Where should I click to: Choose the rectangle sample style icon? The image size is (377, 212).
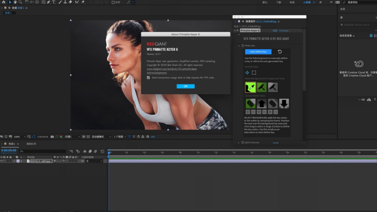pos(254,73)
